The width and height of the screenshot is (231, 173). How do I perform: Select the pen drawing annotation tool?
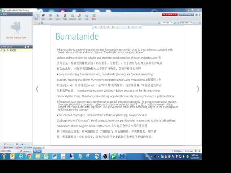click(108, 27)
